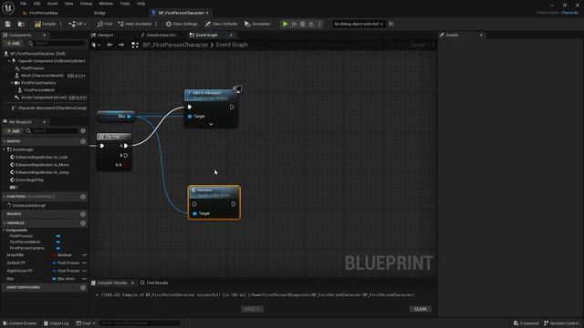Click Add in My Blueprint panel
The width and height of the screenshot is (584, 328).
click(x=14, y=131)
